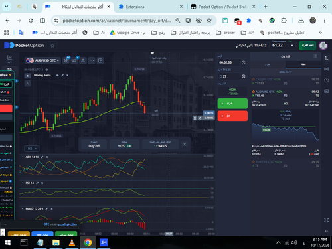The image size is (332, 249).
Task: Click the orange button in analyzer popup
Action: pyautogui.click(x=19, y=234)
